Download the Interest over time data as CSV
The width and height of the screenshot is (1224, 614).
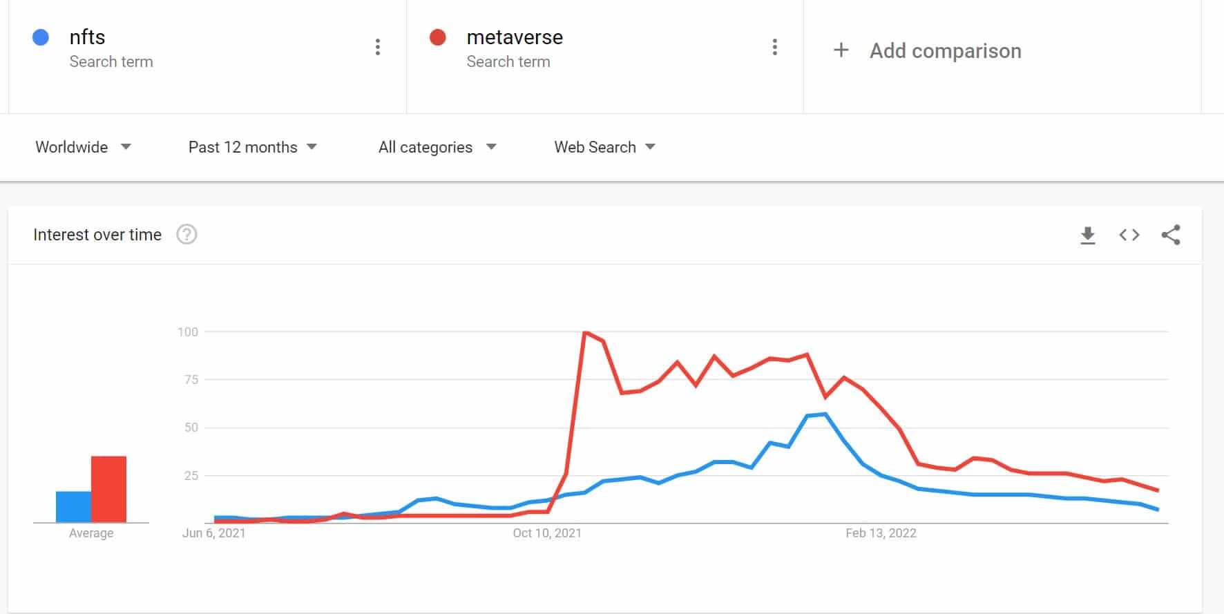coord(1088,235)
